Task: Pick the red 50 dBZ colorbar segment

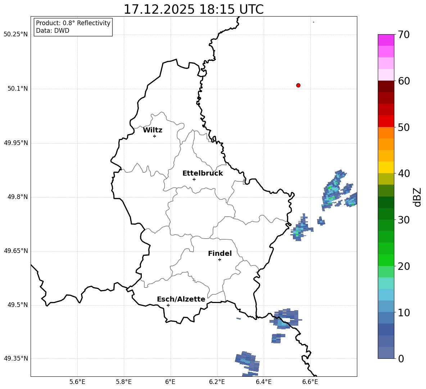Action: pos(386,121)
